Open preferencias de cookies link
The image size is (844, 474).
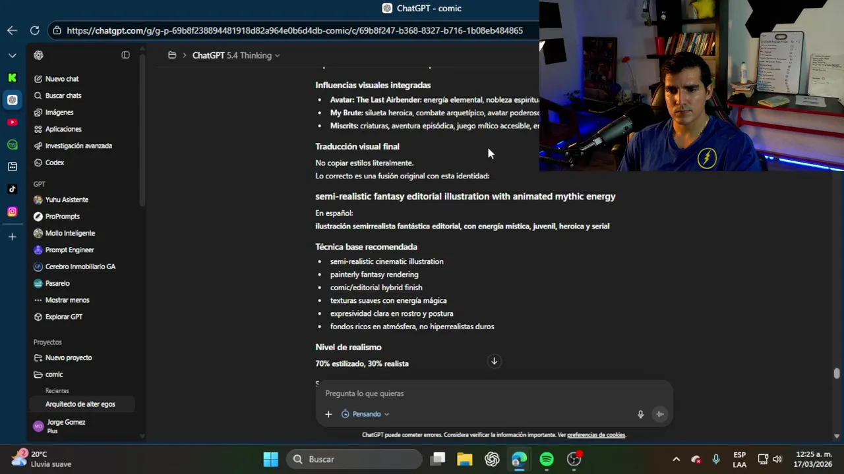[596, 435]
